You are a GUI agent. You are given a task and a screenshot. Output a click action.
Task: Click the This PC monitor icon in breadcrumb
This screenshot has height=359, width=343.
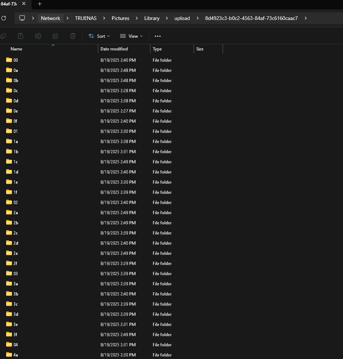click(22, 18)
